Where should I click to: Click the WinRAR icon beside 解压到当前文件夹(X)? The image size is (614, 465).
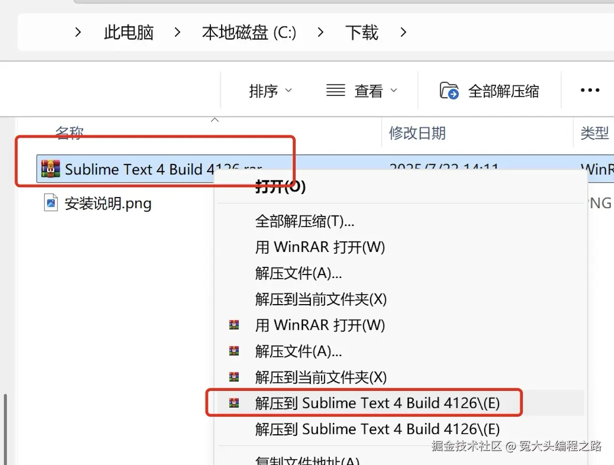point(233,377)
